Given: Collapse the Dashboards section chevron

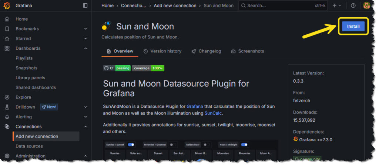Looking at the screenshot, I should click(85, 48).
